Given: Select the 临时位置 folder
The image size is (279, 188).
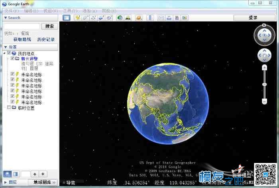Looking at the screenshot, I should click(26, 108).
